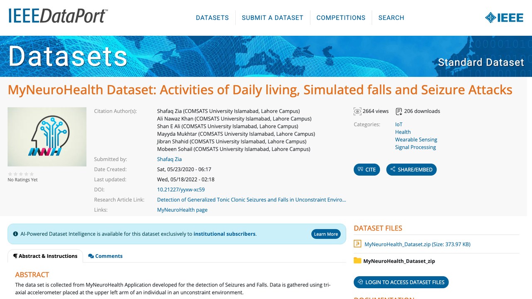Screen dimensions: 532x299
Task: Click the Learn More button
Action: click(x=326, y=234)
